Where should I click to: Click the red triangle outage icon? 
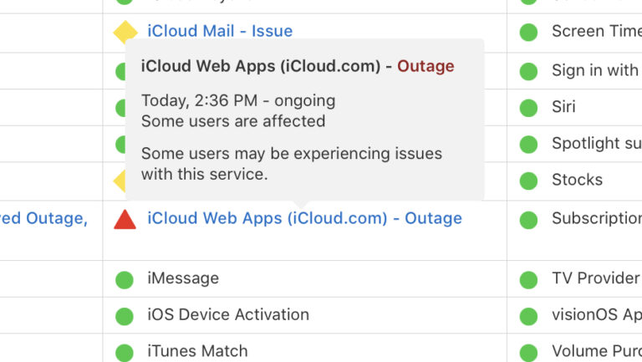[125, 219]
